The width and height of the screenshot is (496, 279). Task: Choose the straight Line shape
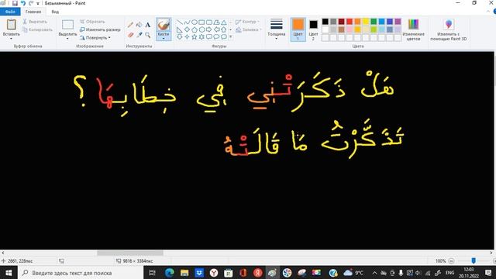coord(179,22)
